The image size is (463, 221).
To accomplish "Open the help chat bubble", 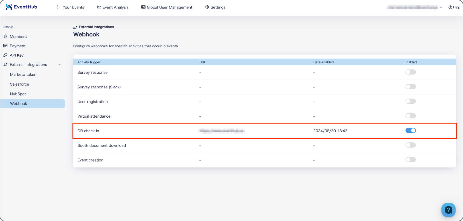I will [x=448, y=210].
